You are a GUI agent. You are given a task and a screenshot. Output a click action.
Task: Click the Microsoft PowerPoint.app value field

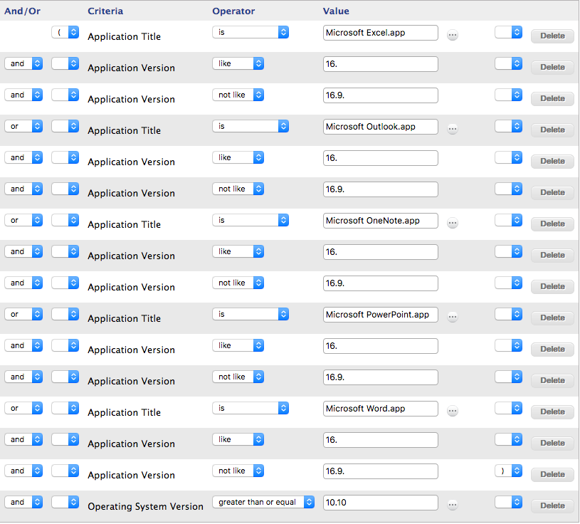point(380,315)
